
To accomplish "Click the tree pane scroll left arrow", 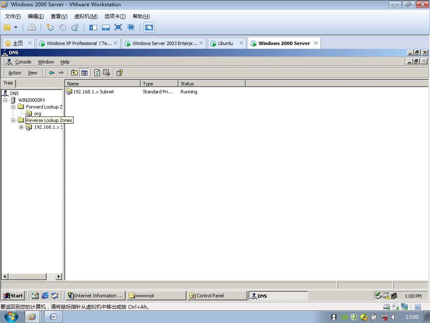I will point(5,277).
